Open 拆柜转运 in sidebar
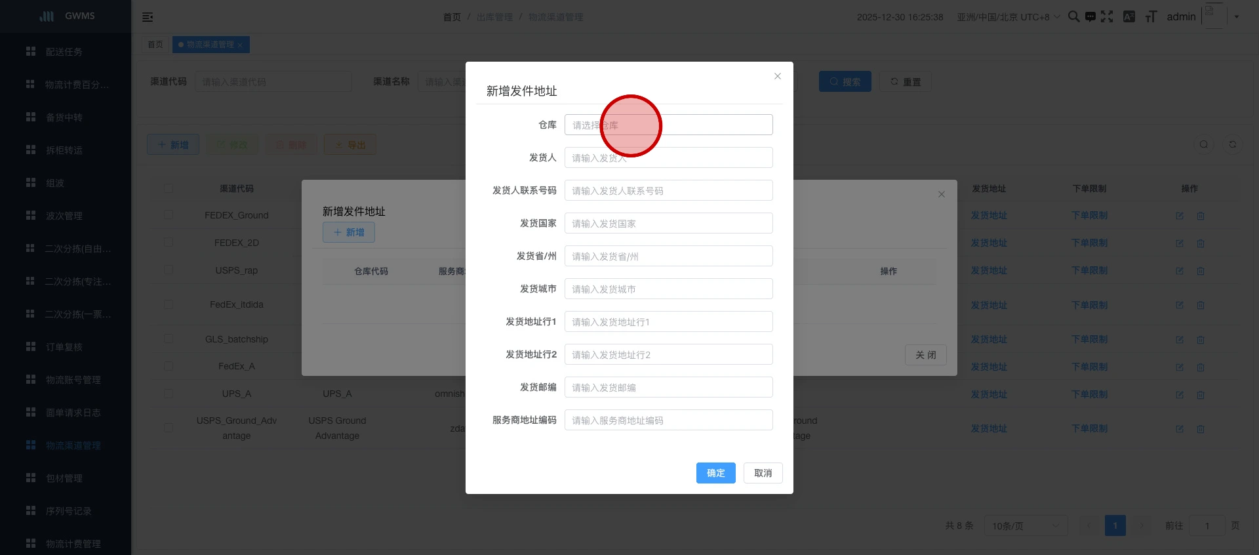Screen dimensions: 1259x555 (66, 150)
